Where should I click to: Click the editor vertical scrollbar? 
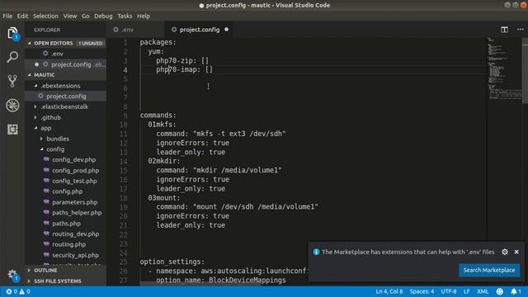tap(525, 71)
